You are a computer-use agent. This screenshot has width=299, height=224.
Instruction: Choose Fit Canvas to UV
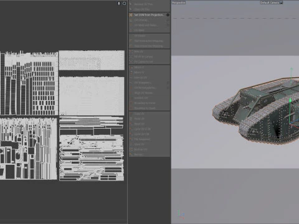pyautogui.click(x=149, y=62)
